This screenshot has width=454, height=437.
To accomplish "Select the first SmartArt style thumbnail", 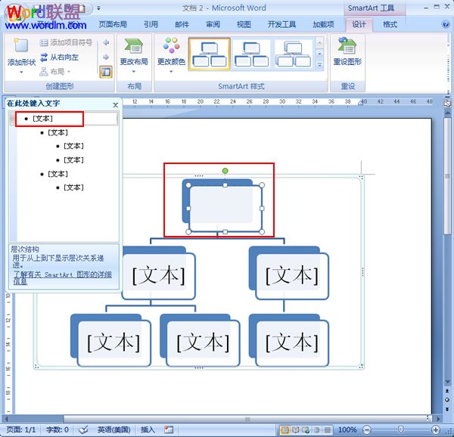I will coord(210,54).
